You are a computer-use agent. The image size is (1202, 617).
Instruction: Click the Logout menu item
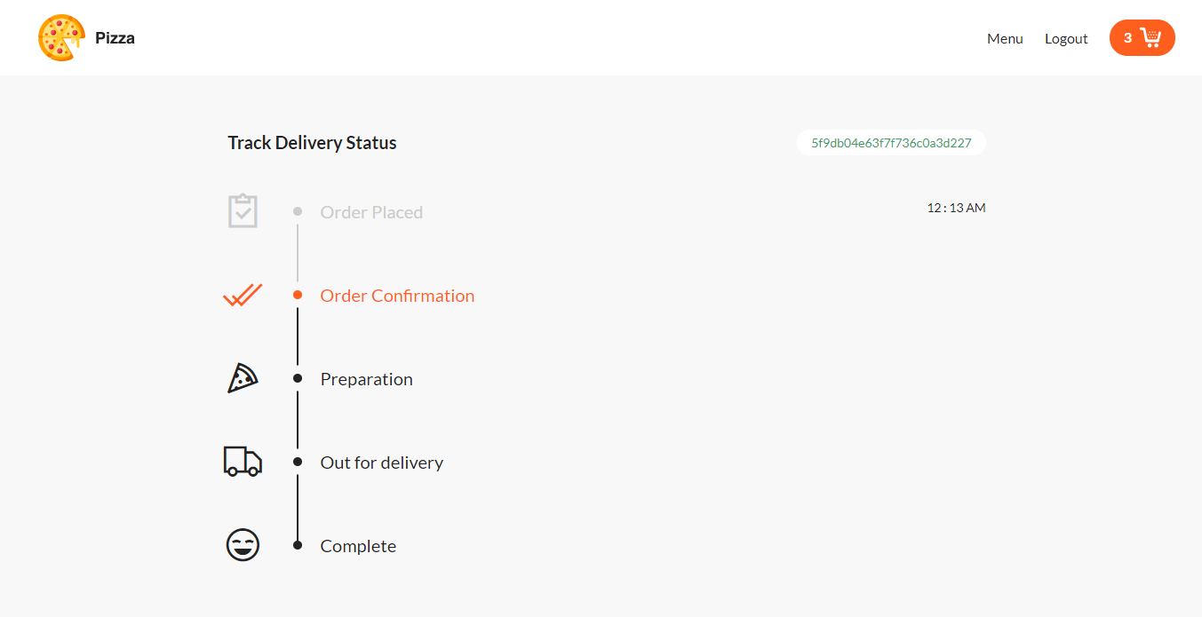point(1066,38)
